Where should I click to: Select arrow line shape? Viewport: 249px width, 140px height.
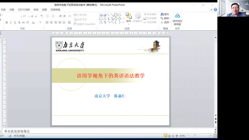click(112, 15)
